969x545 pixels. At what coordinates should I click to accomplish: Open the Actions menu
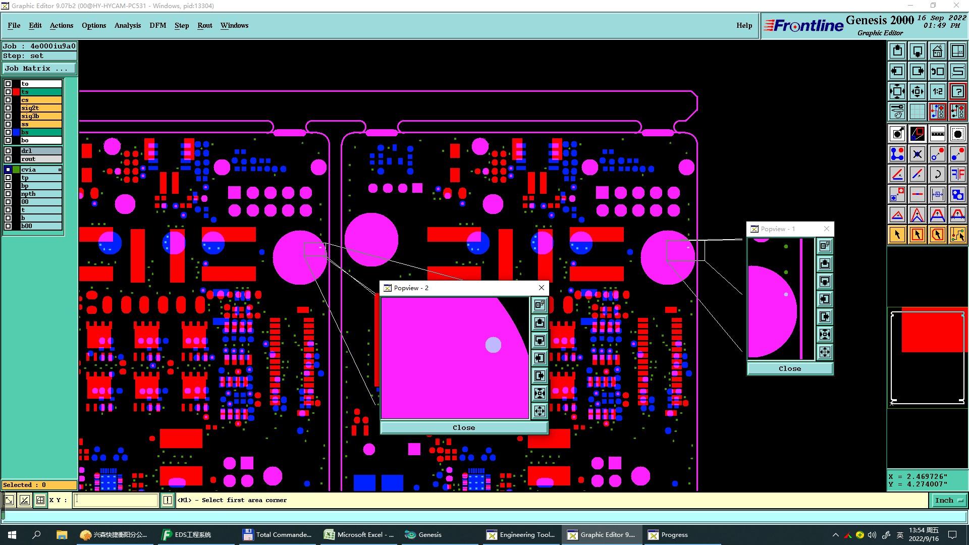[62, 25]
